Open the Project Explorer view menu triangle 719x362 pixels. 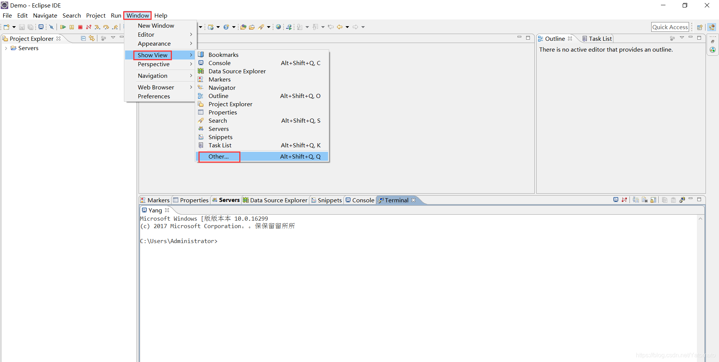coord(113,37)
